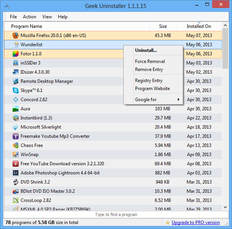The height and width of the screenshot is (229, 232).
Task: Click the scrollbar up arrow
Action: pos(226,25)
